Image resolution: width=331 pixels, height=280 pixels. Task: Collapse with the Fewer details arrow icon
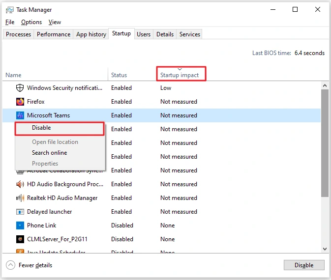pyautogui.click(x=10, y=265)
